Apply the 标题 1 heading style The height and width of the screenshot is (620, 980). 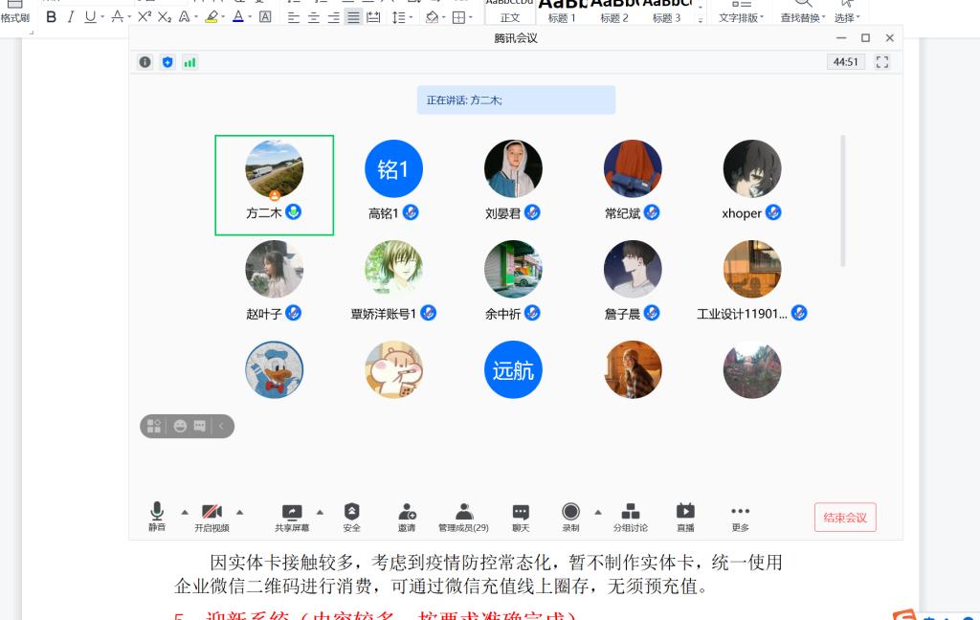click(561, 11)
